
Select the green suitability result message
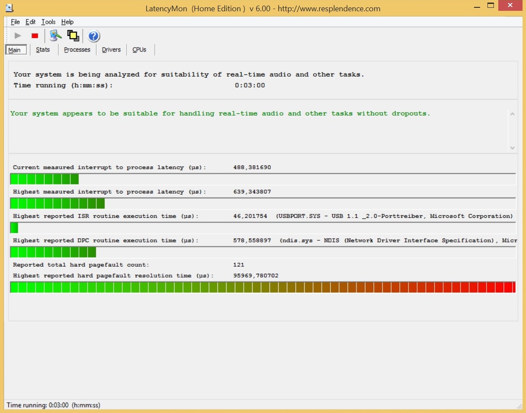tap(220, 113)
